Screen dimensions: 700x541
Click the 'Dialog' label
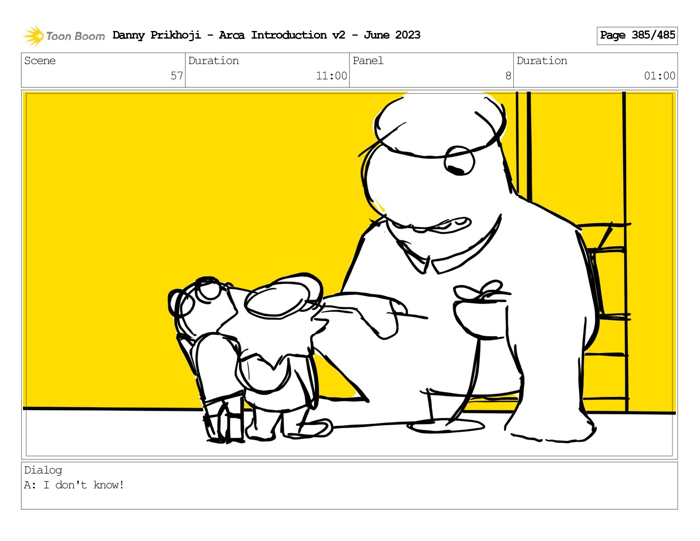(43, 470)
